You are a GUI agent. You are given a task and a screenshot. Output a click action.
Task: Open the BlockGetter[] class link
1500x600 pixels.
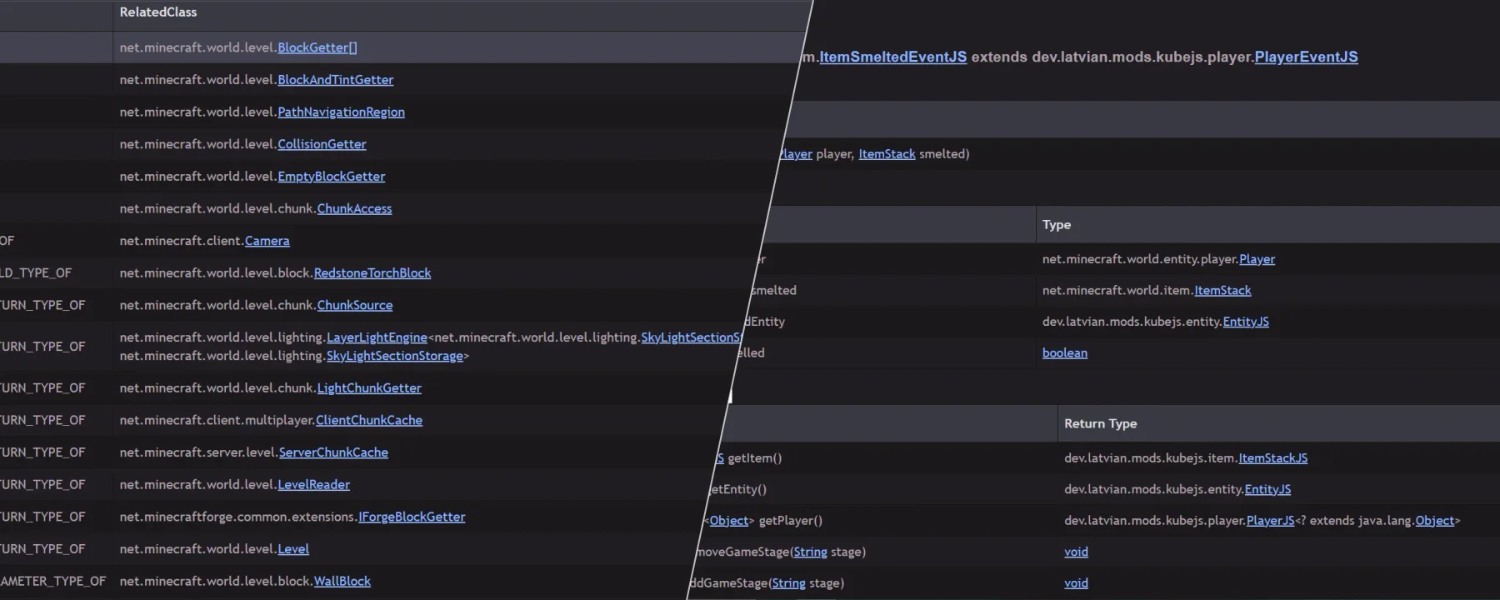317,47
